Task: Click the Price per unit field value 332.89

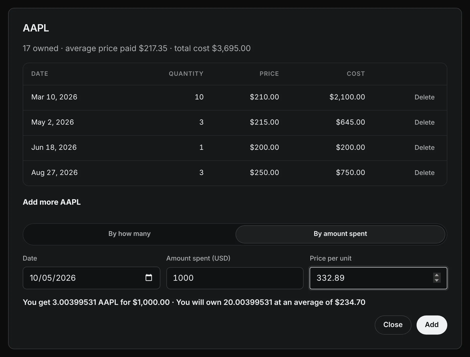Action: click(x=378, y=278)
